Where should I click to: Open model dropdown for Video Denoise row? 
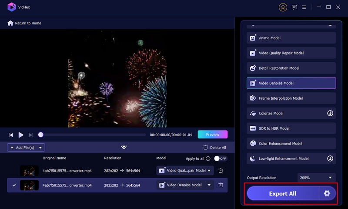click(209, 185)
